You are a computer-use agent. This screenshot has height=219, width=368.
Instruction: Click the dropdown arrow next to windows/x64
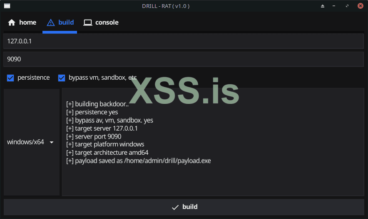coord(52,142)
